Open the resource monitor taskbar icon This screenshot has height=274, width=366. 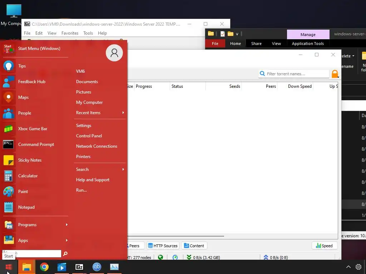tap(114, 267)
